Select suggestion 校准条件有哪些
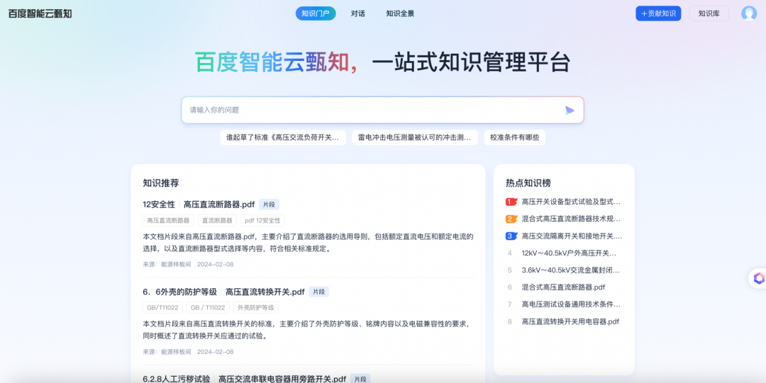The image size is (766, 383). pos(514,137)
